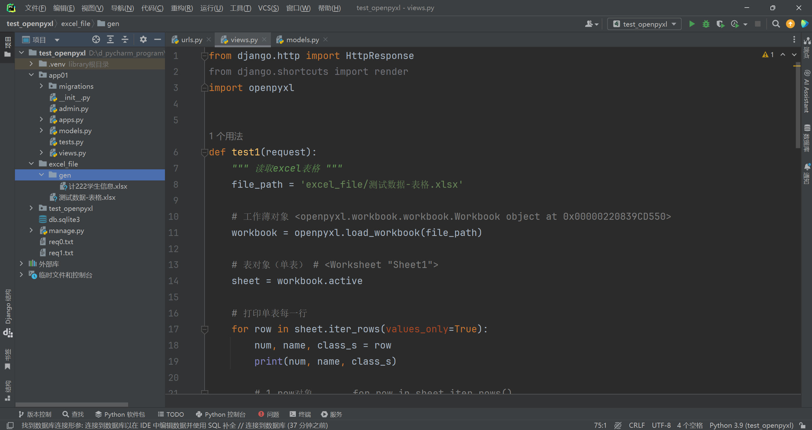This screenshot has height=430, width=812.
Task: Collapse the app01 folder
Action: (31, 75)
